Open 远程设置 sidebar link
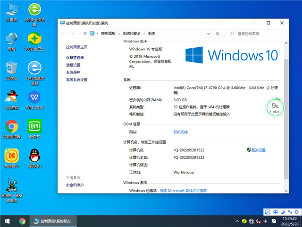 (73, 65)
